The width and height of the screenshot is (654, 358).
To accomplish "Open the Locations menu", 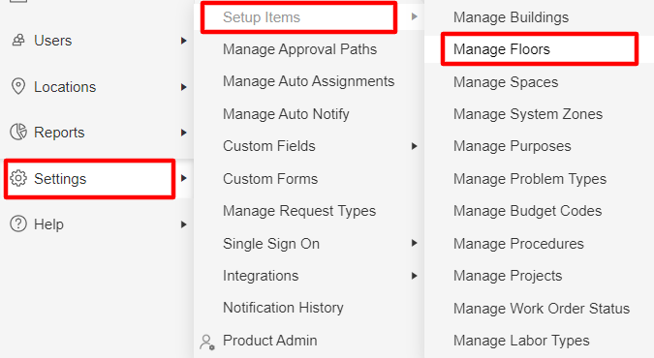I will (x=65, y=87).
